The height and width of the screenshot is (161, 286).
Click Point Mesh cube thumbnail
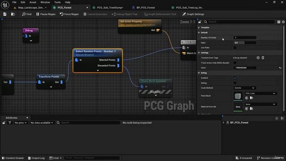point(238,96)
